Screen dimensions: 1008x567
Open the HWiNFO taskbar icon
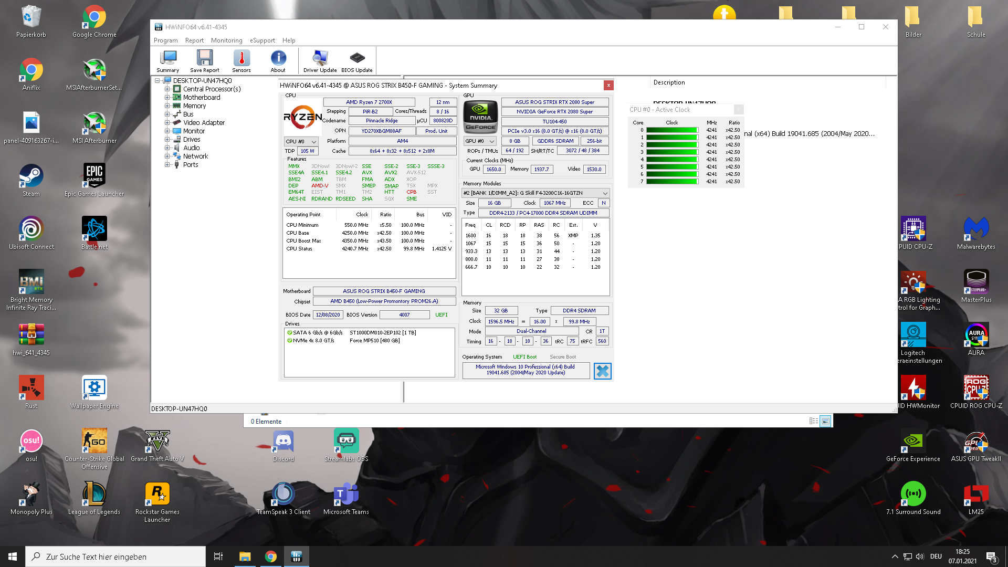tap(296, 556)
